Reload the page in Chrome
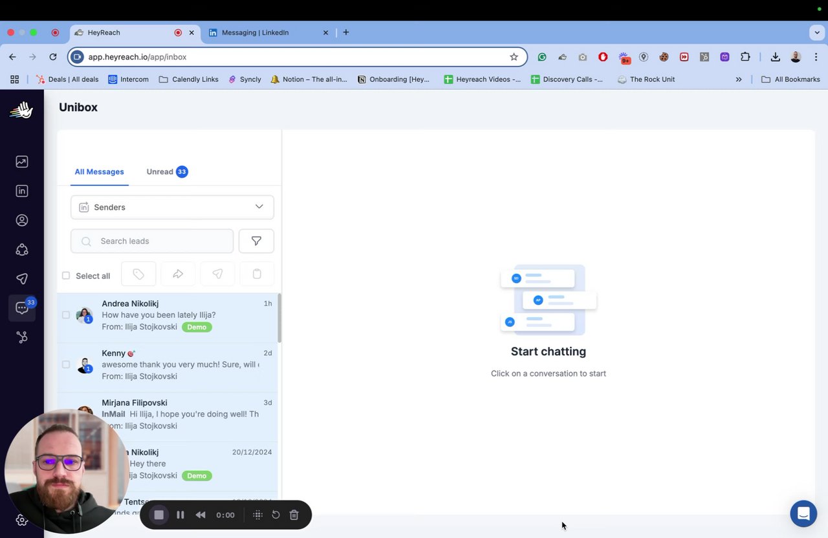The height and width of the screenshot is (538, 828). coord(53,57)
